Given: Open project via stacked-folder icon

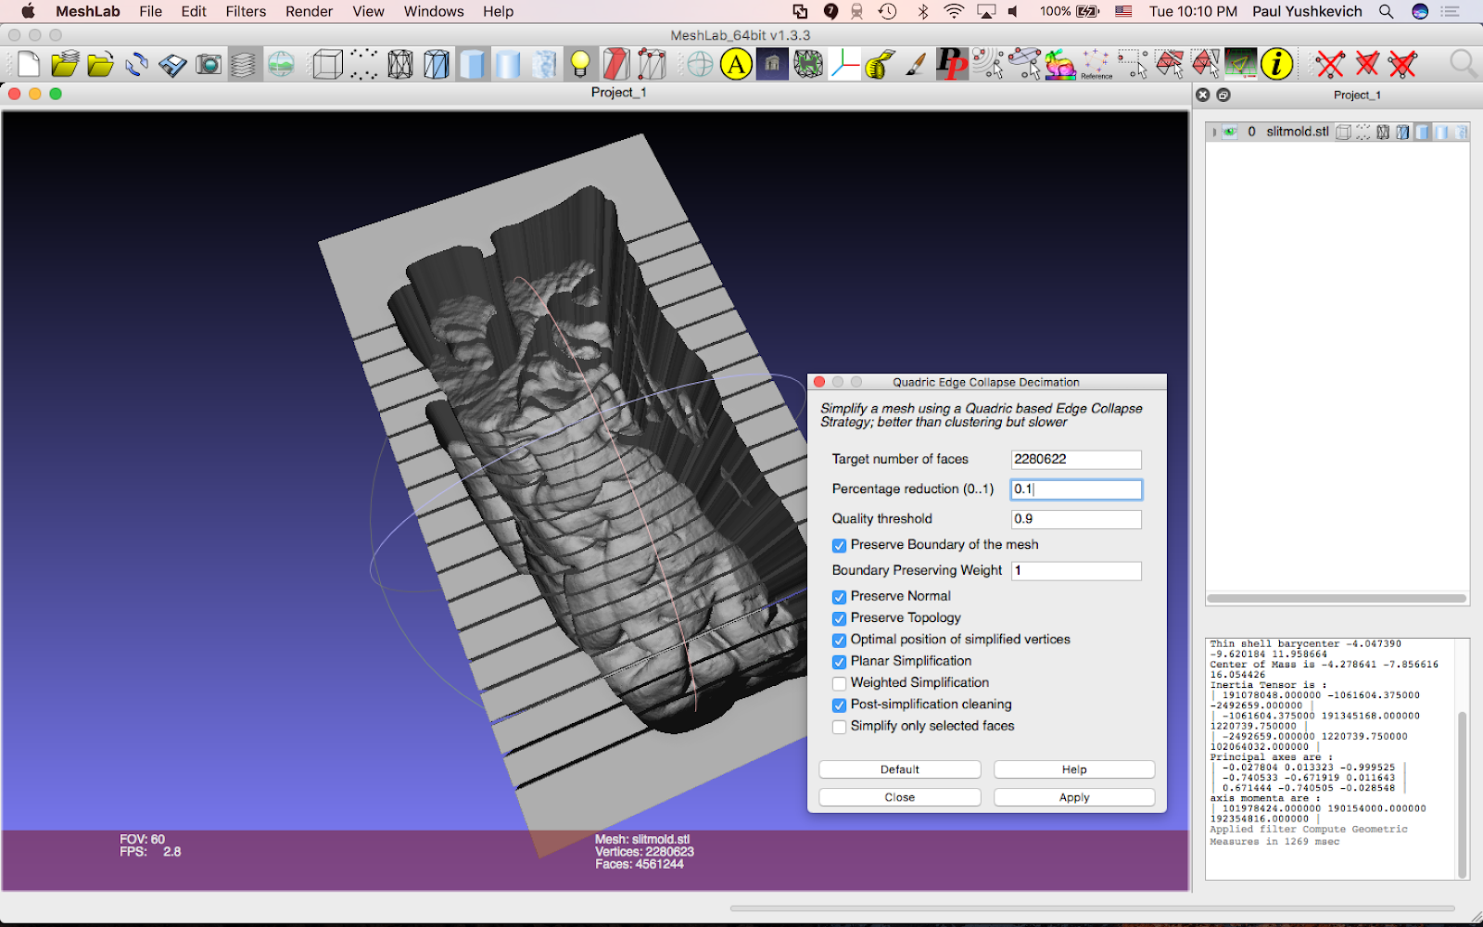Looking at the screenshot, I should pyautogui.click(x=65, y=64).
